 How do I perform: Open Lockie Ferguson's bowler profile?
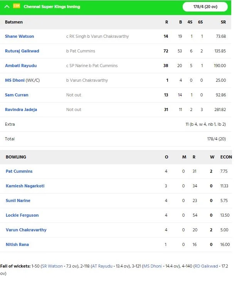22,215
